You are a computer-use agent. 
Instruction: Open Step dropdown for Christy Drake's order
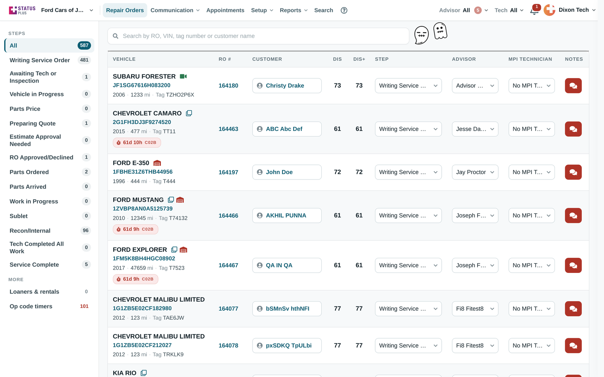tap(408, 86)
